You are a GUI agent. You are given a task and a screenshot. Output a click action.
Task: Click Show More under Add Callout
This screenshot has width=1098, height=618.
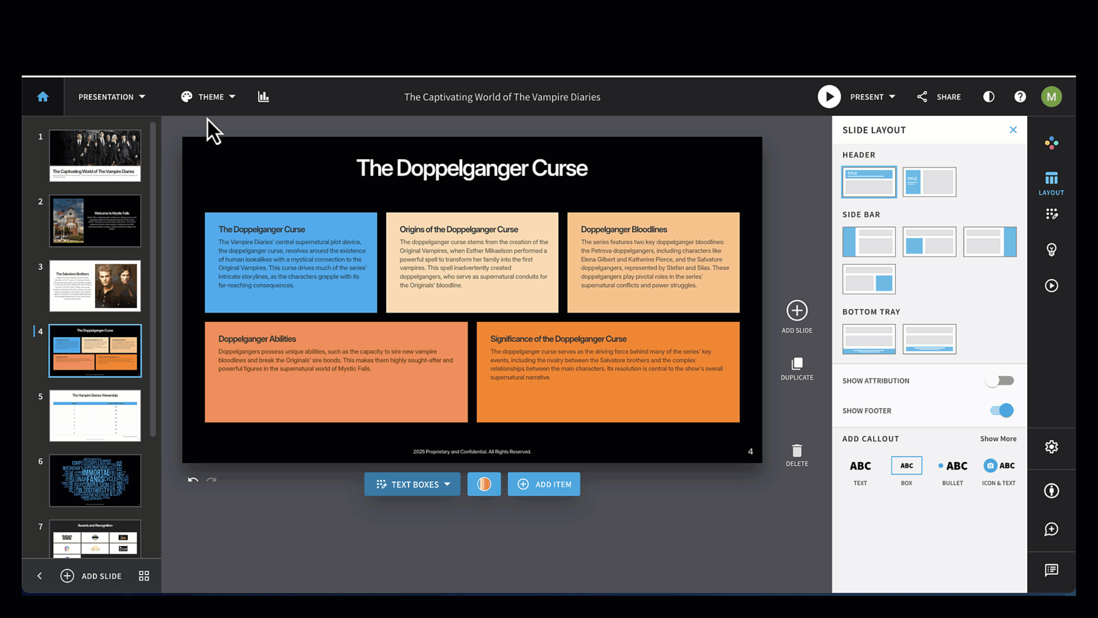click(998, 439)
